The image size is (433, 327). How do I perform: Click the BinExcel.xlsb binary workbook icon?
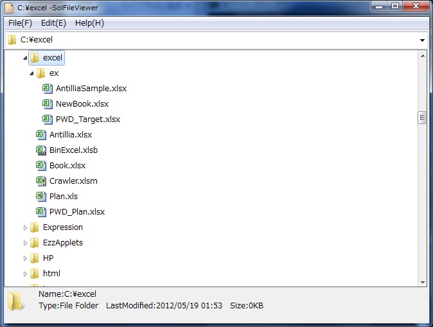coord(41,150)
